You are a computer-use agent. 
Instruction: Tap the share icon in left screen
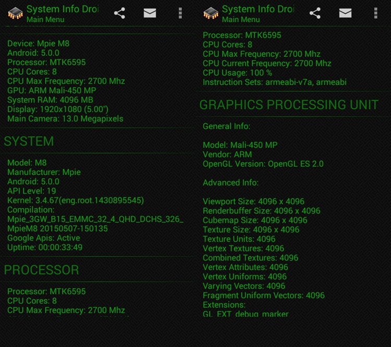(119, 13)
